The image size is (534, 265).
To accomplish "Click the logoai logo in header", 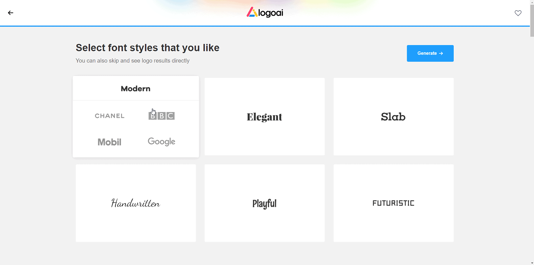I will coord(265,12).
